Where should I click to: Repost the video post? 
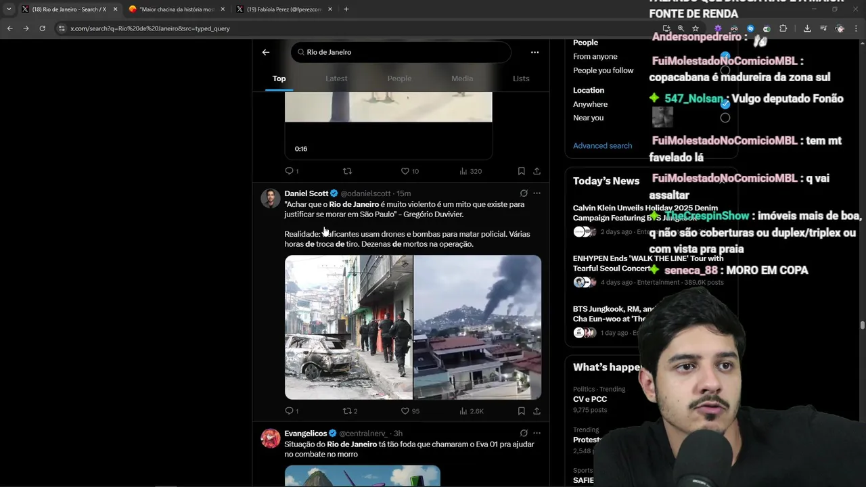click(347, 171)
